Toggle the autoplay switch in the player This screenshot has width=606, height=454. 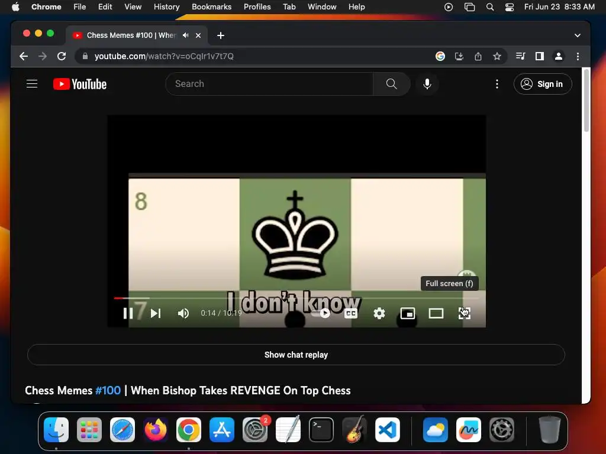(321, 313)
